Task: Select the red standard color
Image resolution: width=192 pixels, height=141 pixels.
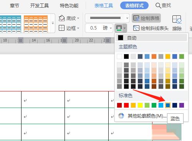Action: [x=126, y=105]
